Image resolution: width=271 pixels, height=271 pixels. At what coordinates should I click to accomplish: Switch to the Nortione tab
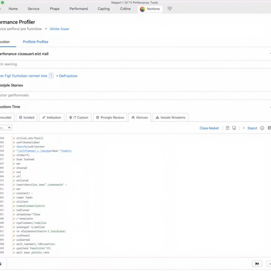[150, 9]
